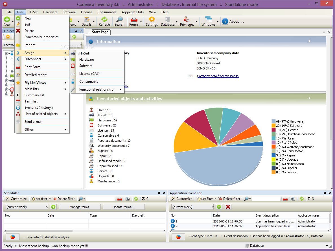Add event with green plus in Event Log

[219, 207]
